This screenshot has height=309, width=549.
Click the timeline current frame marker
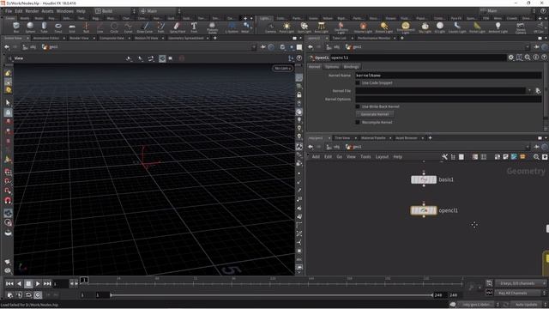pos(84,280)
